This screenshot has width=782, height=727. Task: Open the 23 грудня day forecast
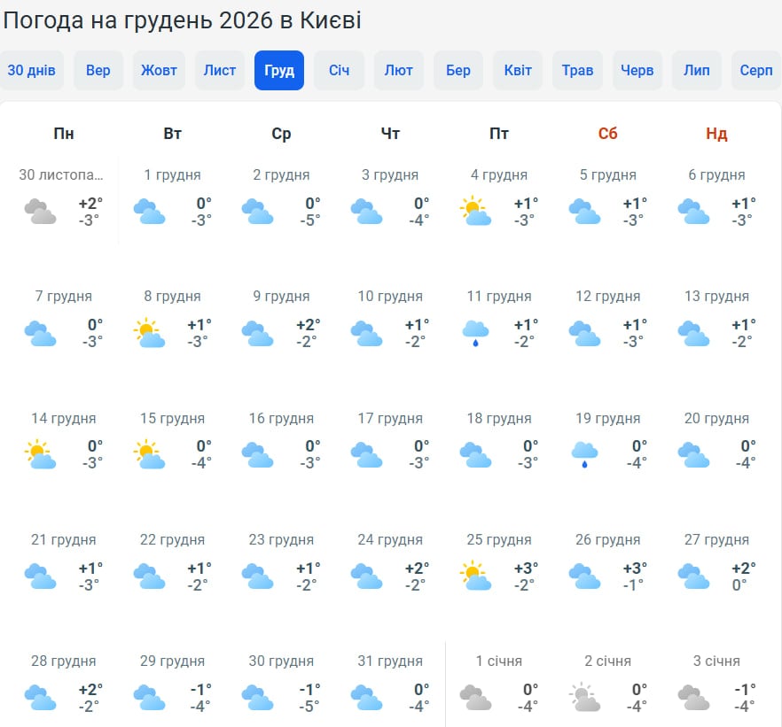[x=281, y=561]
